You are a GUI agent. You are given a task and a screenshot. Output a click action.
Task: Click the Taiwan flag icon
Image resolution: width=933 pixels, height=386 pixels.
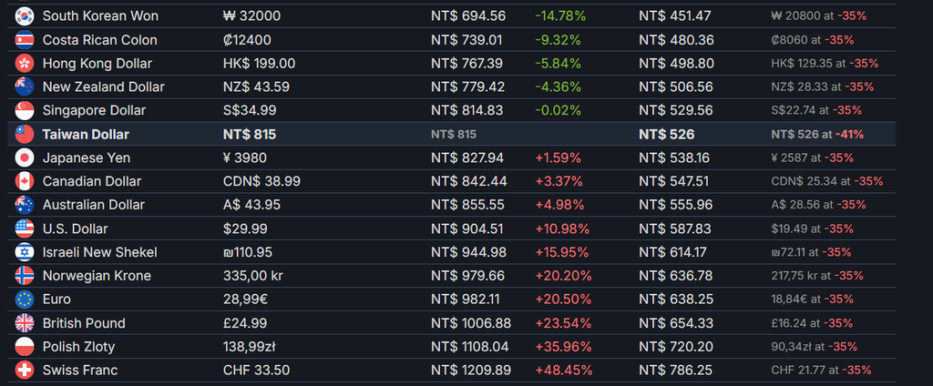coord(25,135)
